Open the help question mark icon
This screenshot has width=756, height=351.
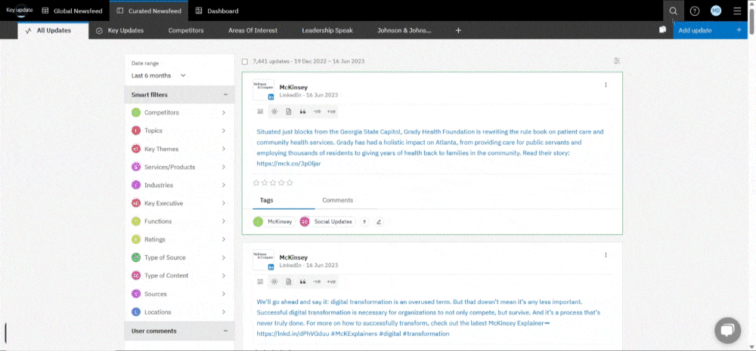(x=694, y=11)
